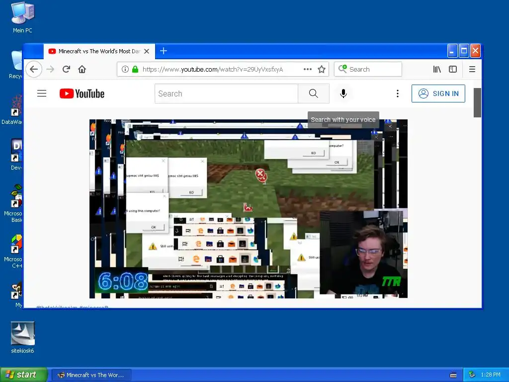Click the YouTube search magnifier button
The height and width of the screenshot is (382, 509).
click(314, 94)
